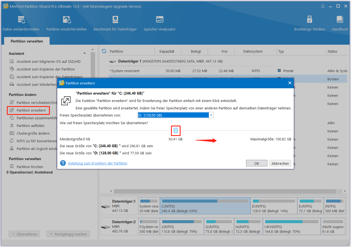The width and height of the screenshot is (351, 247).
Task: Select Partition verschieben/Größe ändern option
Action: point(33,103)
